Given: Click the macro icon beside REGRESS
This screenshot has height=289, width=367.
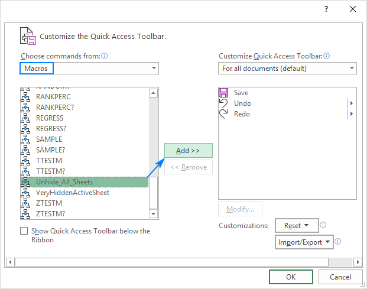Looking at the screenshot, I should point(25,118).
